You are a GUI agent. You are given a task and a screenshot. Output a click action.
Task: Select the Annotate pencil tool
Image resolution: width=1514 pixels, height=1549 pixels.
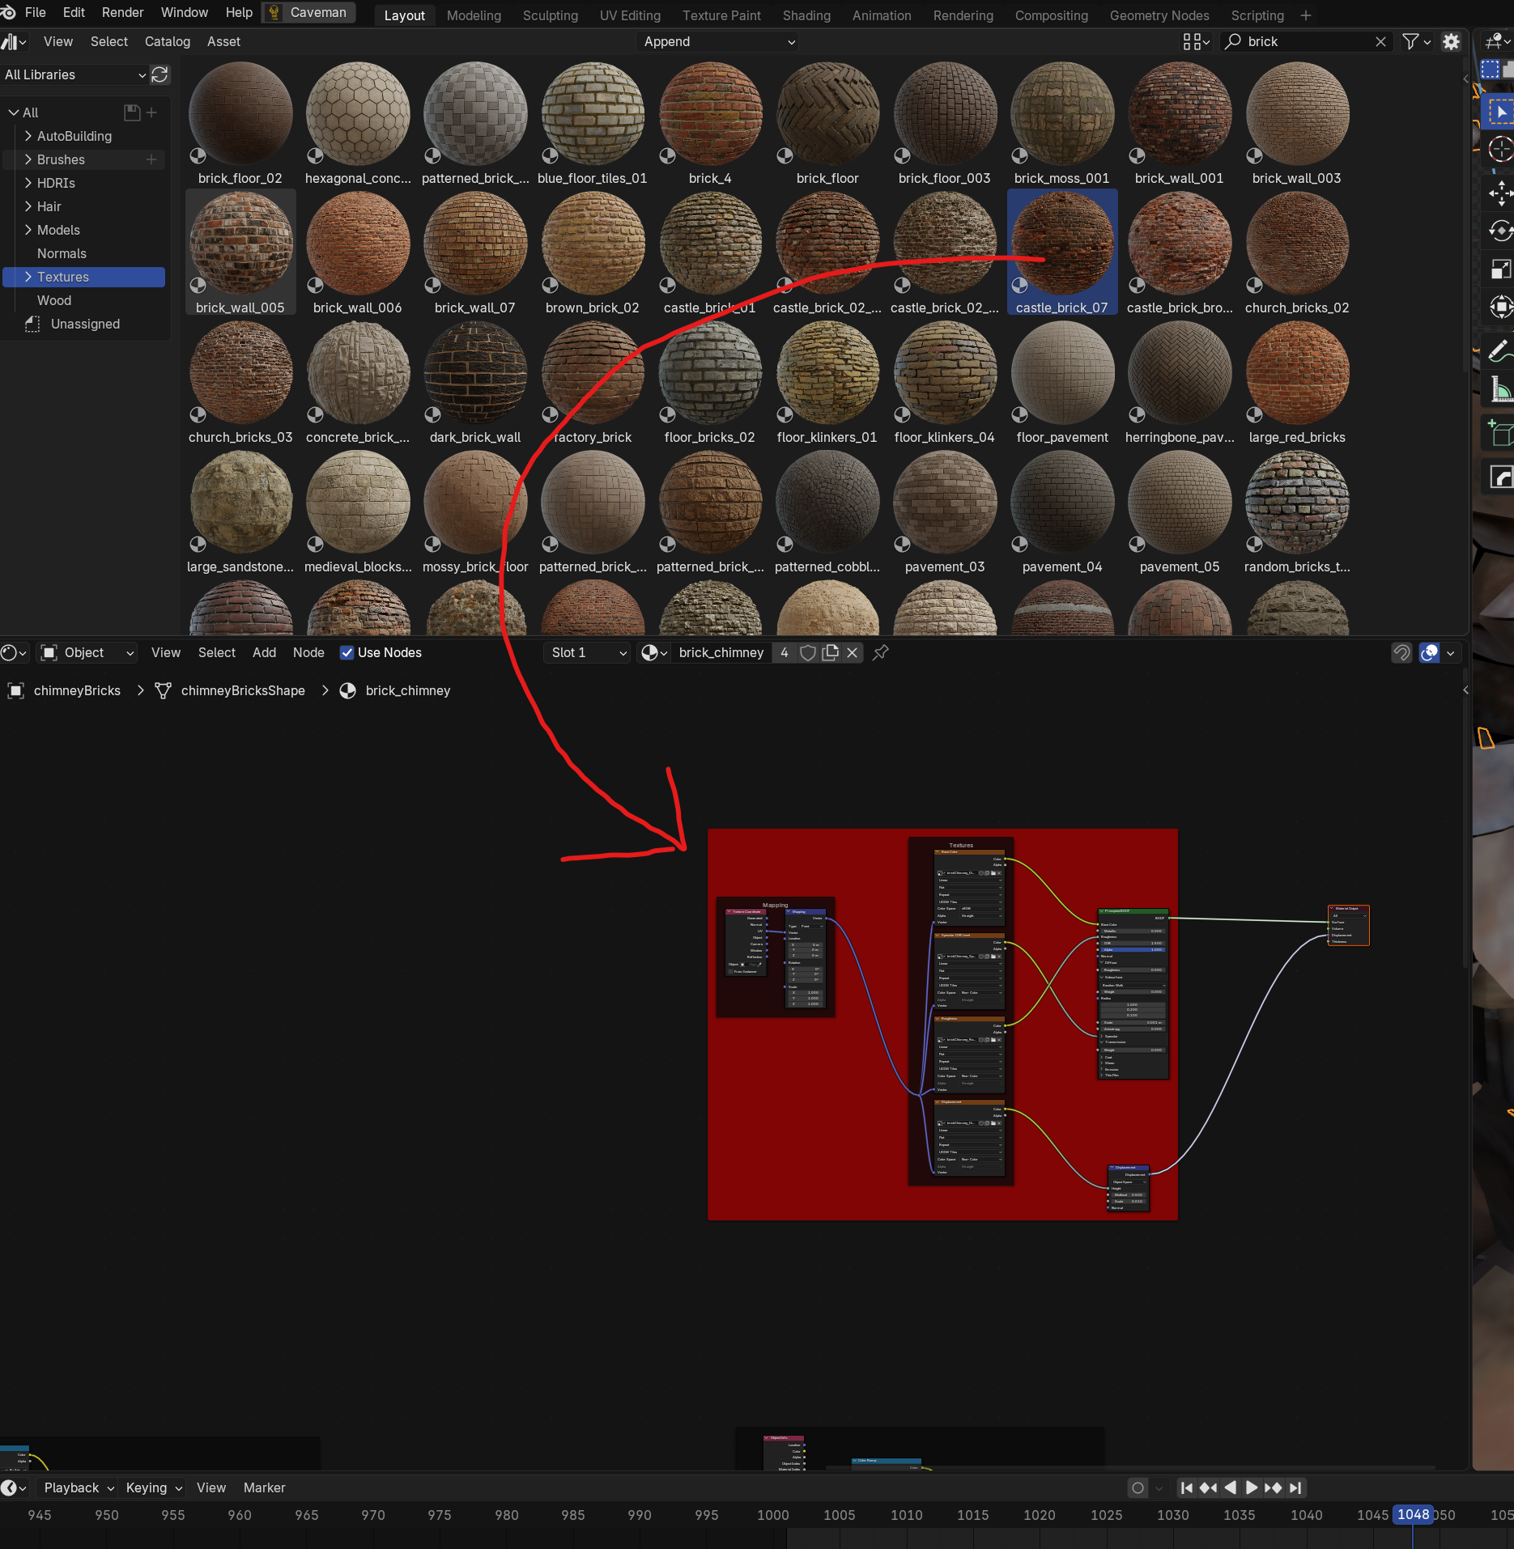[1500, 350]
